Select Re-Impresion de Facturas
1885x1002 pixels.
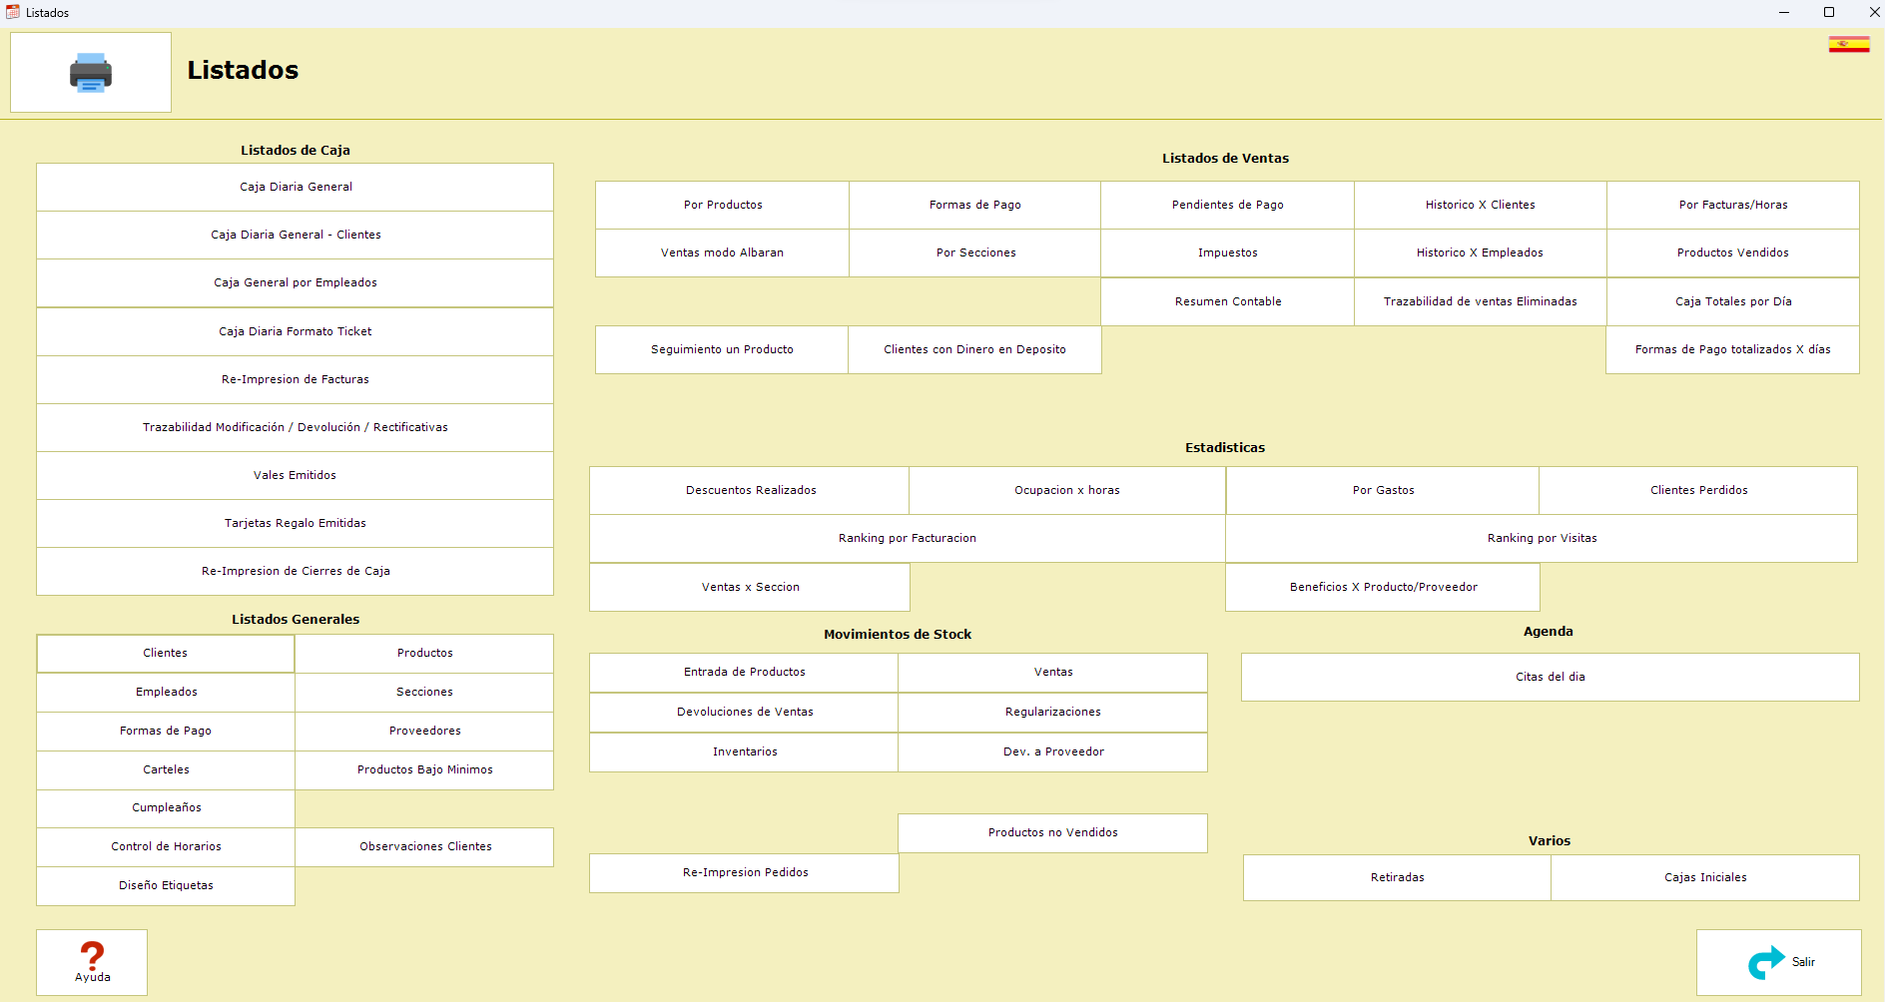[x=296, y=379]
